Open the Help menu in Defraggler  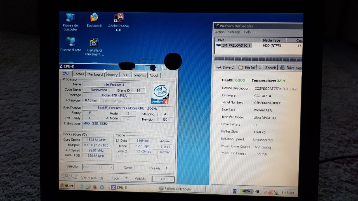pyautogui.click(x=247, y=32)
